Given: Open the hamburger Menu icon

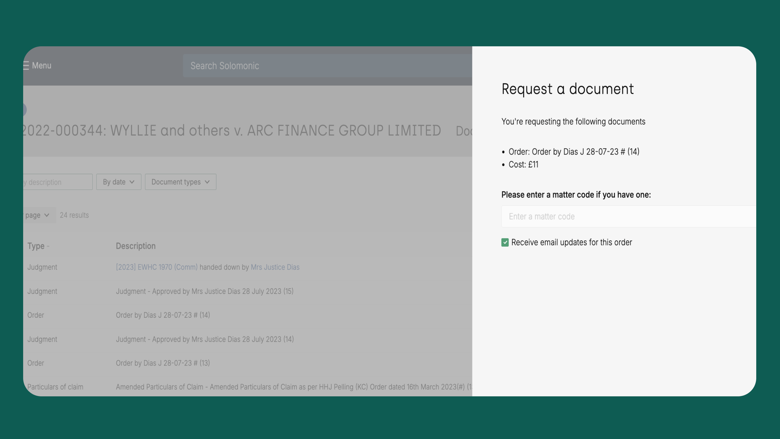Looking at the screenshot, I should tap(26, 66).
